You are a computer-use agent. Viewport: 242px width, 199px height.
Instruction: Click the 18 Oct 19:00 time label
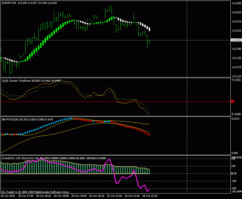61,196
